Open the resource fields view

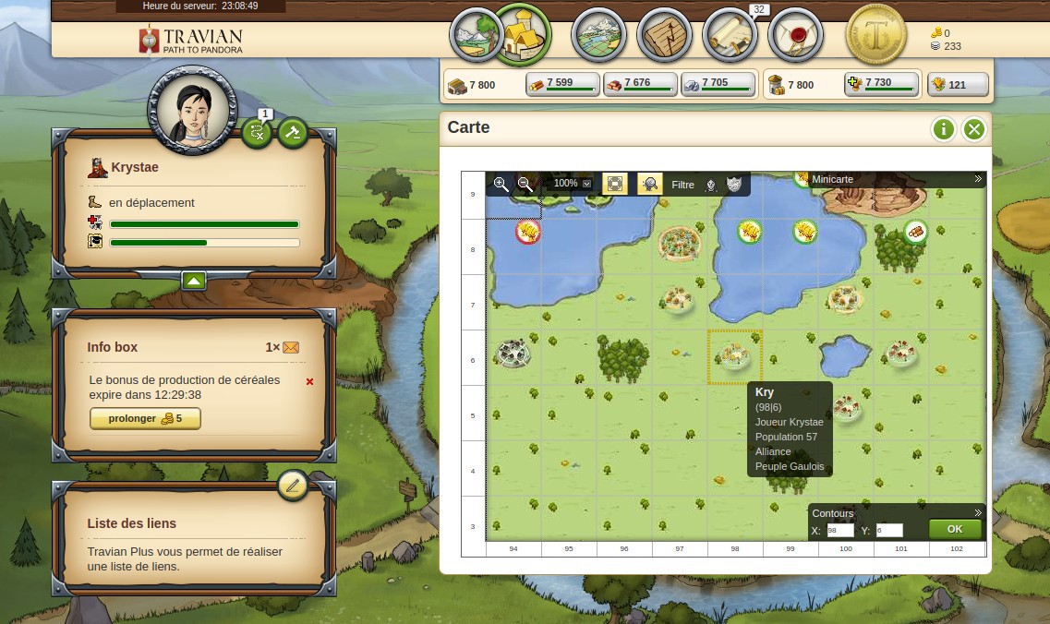click(x=476, y=35)
